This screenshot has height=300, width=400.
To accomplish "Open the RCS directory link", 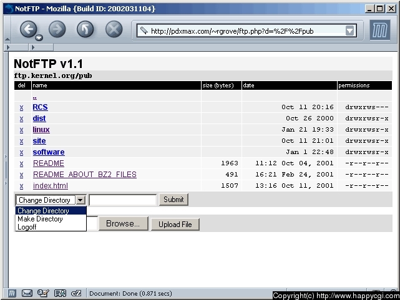I will (41, 107).
